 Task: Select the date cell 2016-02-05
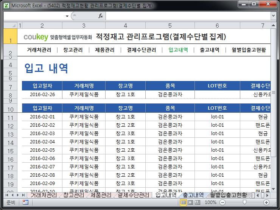[42, 150]
